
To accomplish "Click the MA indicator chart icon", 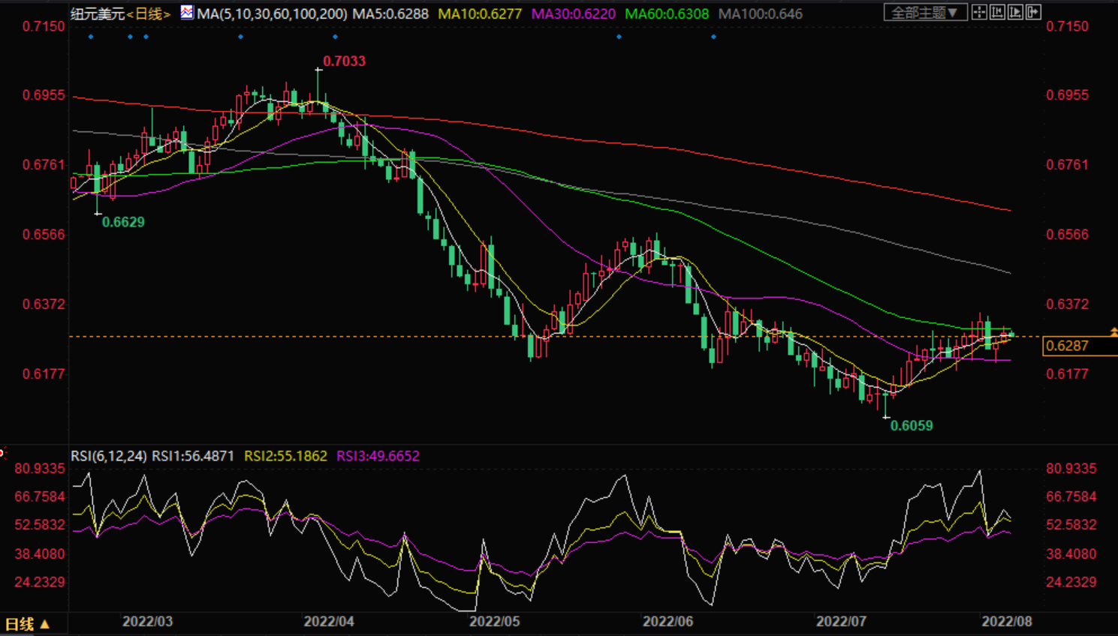I will point(187,13).
